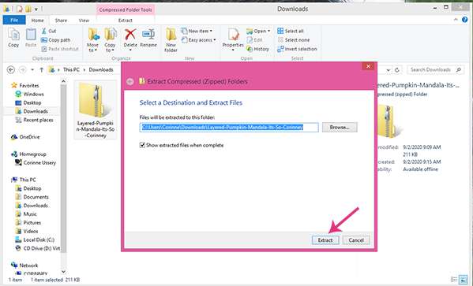Open the Easy access dropdown
Screen dimensions: 473x286
(x=198, y=39)
